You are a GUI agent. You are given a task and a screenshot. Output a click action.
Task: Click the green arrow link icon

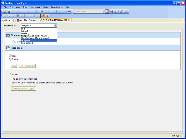click(5, 16)
